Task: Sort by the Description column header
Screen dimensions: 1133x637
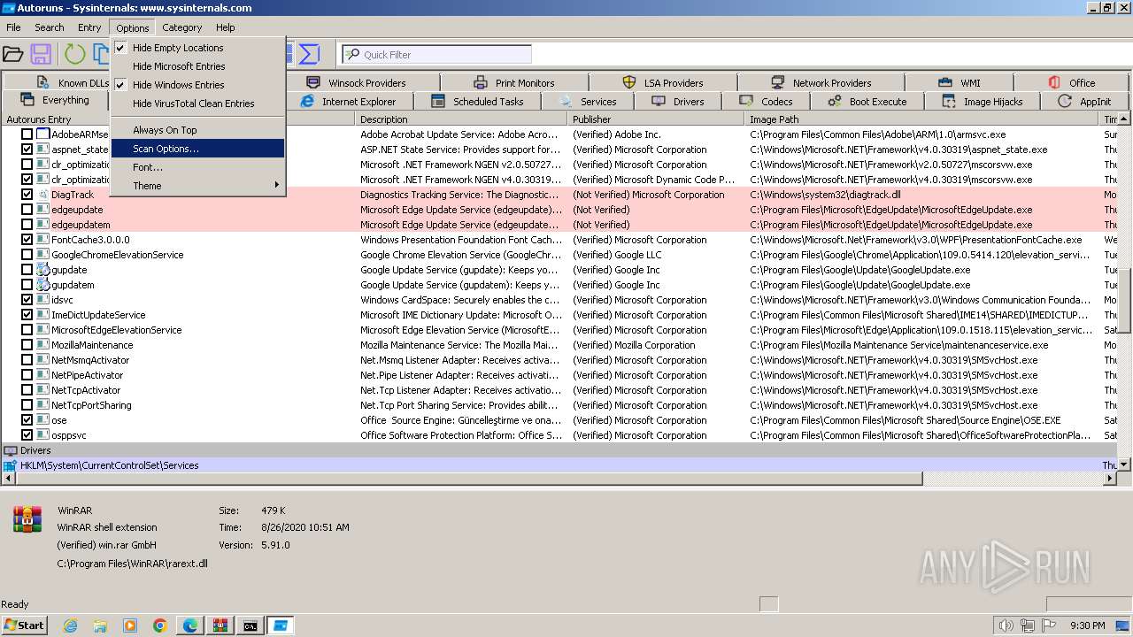Action: [x=460, y=119]
